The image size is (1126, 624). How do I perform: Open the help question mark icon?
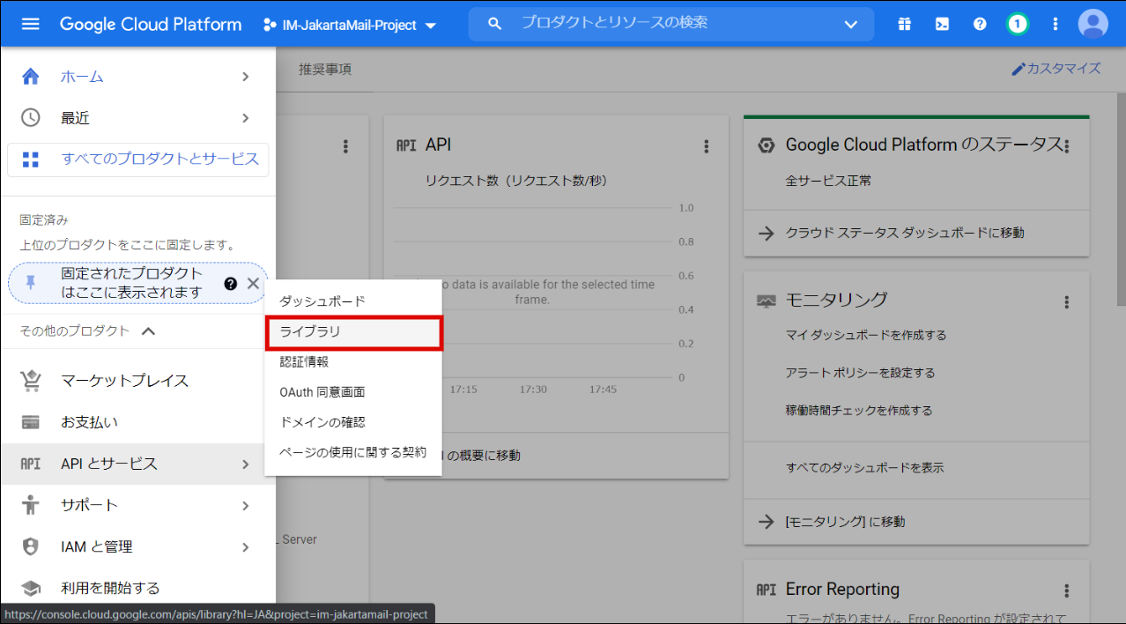coord(980,25)
